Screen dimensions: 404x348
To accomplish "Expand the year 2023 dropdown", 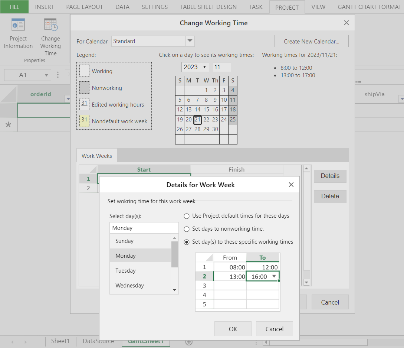I will pyautogui.click(x=205, y=67).
